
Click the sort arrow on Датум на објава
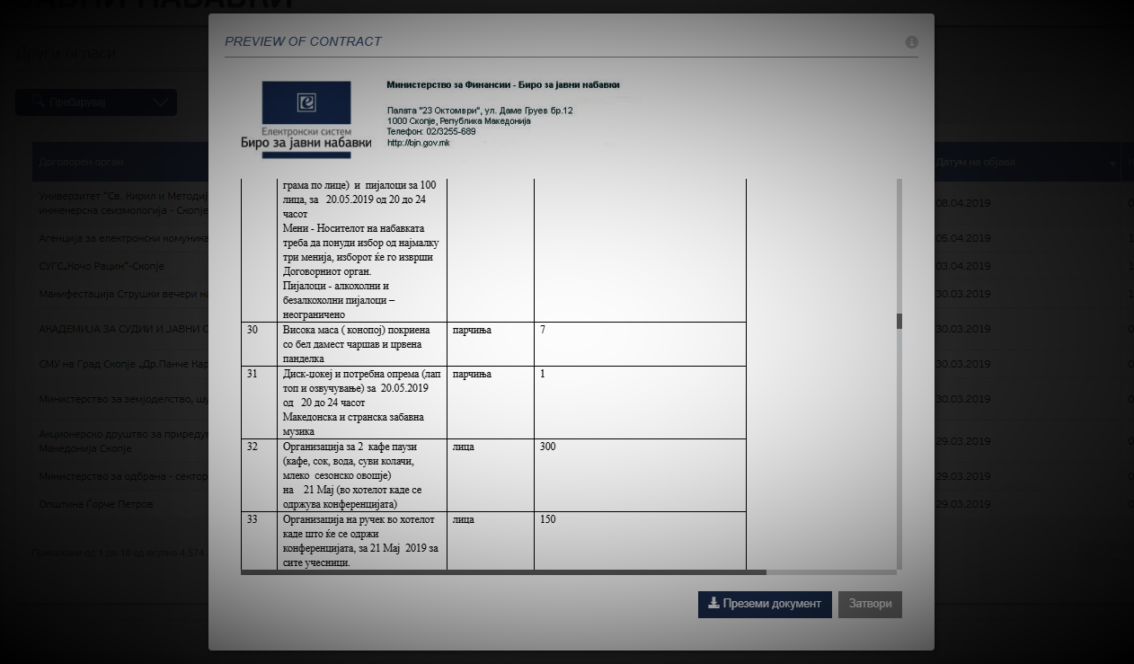[1113, 164]
